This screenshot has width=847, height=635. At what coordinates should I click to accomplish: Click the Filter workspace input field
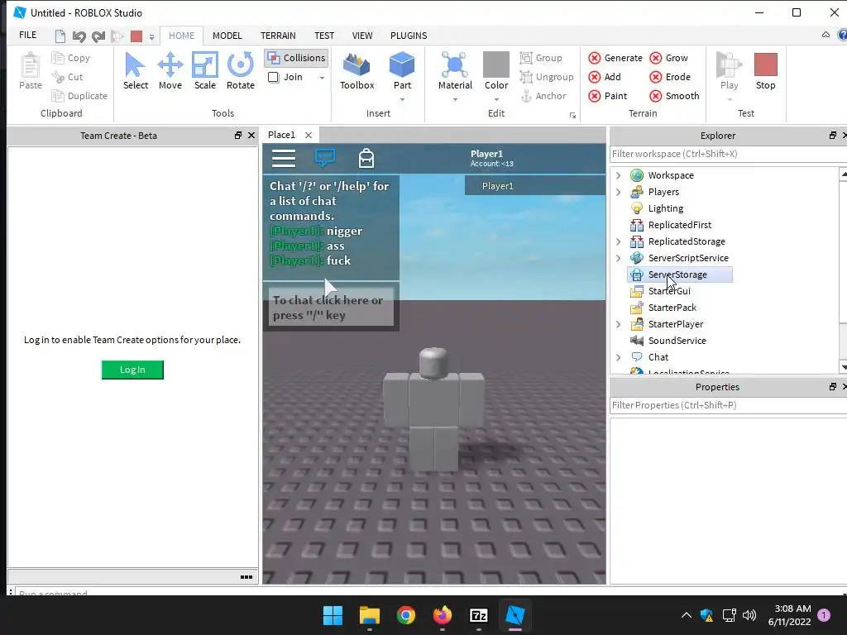pyautogui.click(x=728, y=154)
